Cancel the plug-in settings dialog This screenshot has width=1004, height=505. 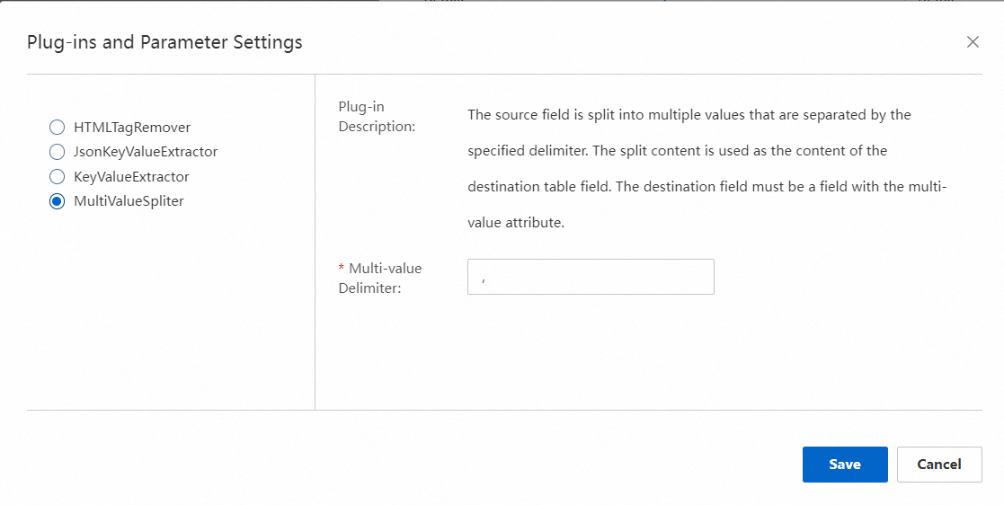(939, 465)
